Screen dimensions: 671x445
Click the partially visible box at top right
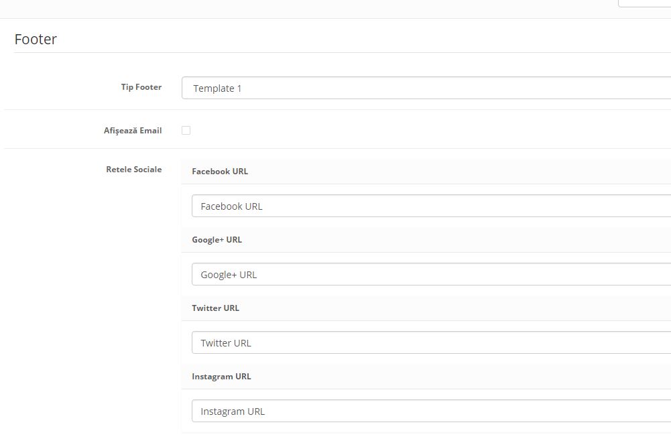click(x=644, y=3)
